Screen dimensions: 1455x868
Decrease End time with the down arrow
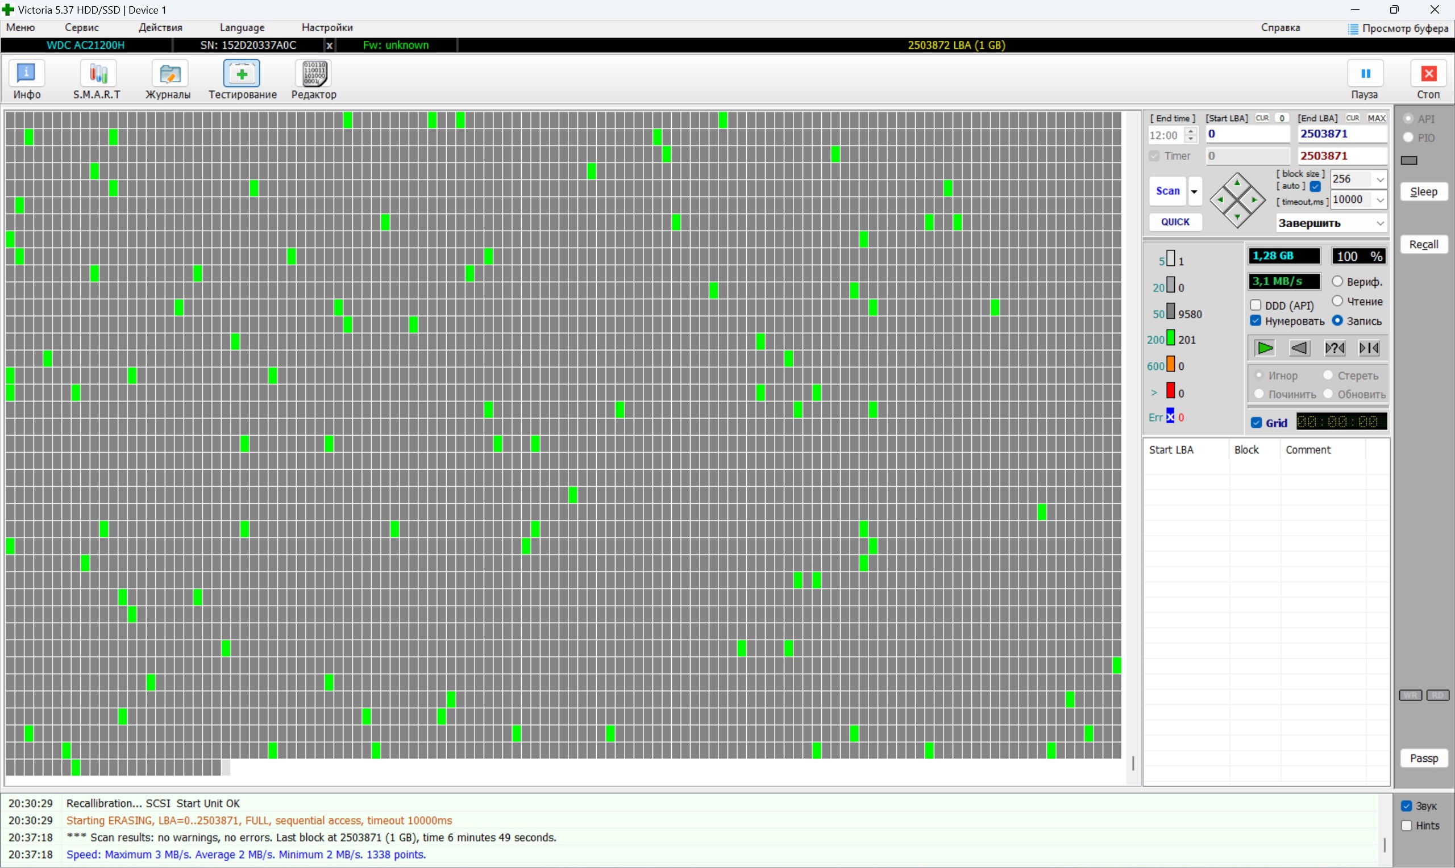[1191, 139]
